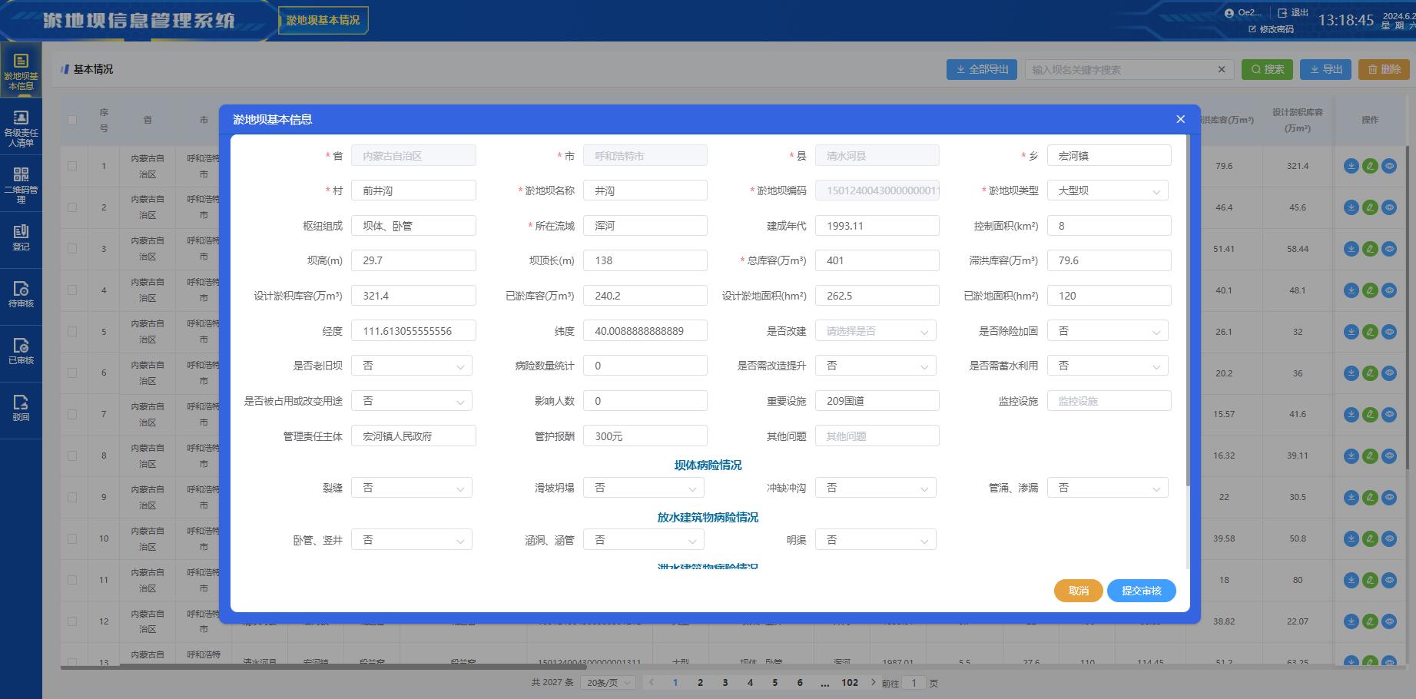Open the 是否需蓄水利用 dropdown
The height and width of the screenshot is (699, 1416).
click(1108, 366)
